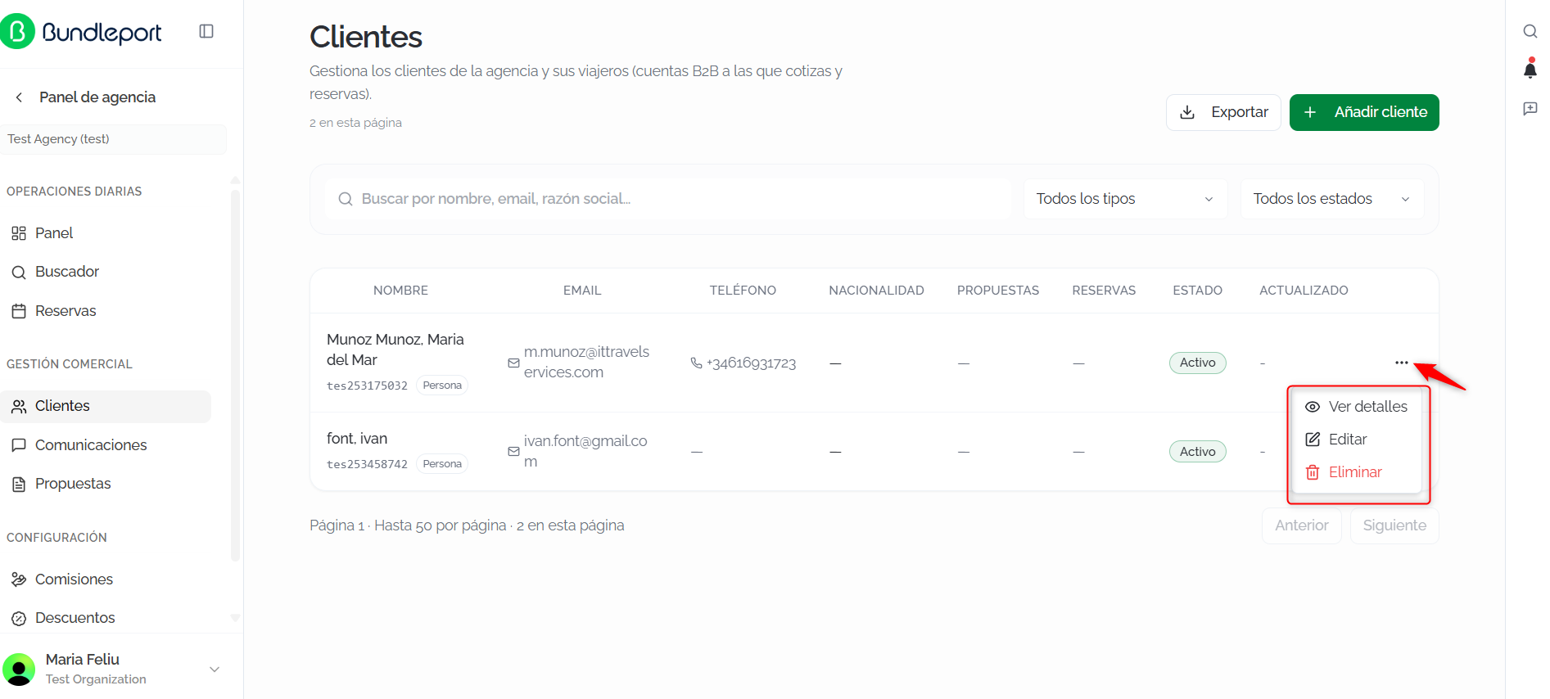The height and width of the screenshot is (699, 1550).
Task: Click the NOMBRE column header
Action: (x=400, y=291)
